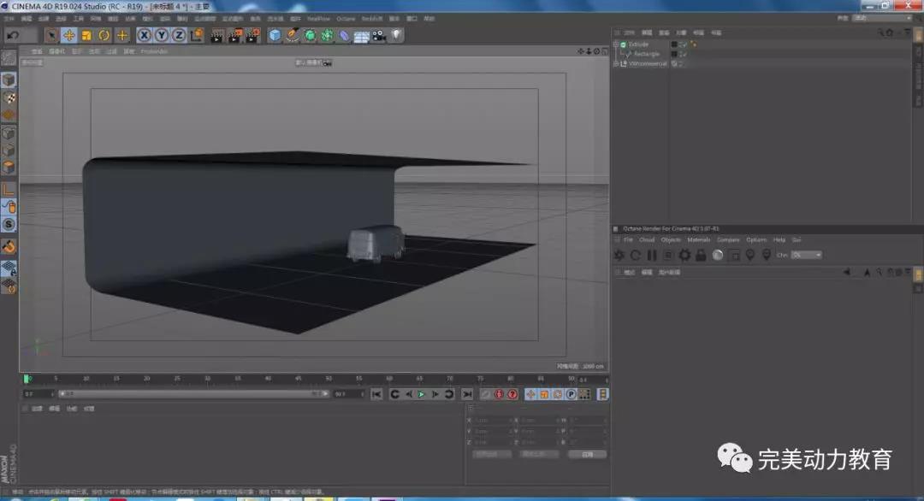Click the Undo arrow icon
924x501 pixels.
point(12,35)
